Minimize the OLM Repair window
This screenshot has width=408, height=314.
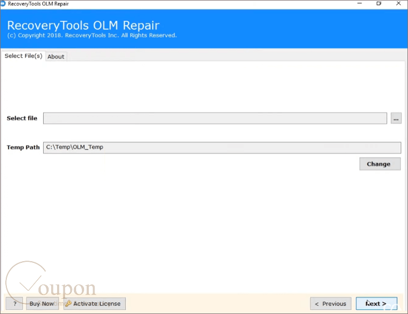(x=359, y=3)
